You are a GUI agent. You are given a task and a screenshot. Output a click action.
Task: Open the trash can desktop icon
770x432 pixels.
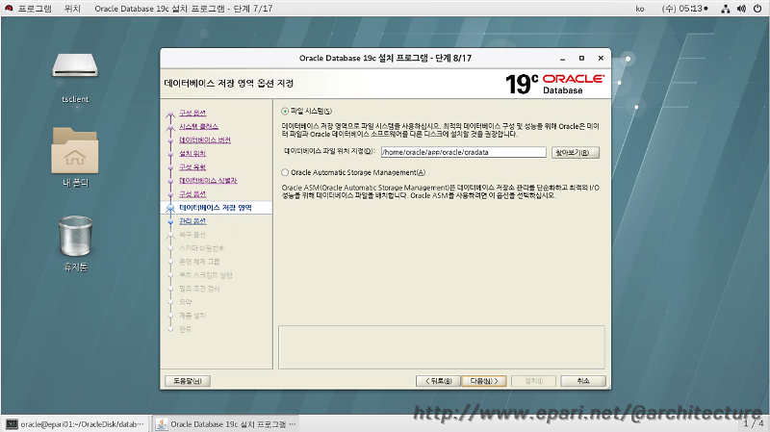point(75,236)
